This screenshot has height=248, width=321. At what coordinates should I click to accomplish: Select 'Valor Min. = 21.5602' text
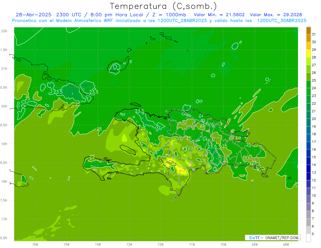(x=219, y=15)
